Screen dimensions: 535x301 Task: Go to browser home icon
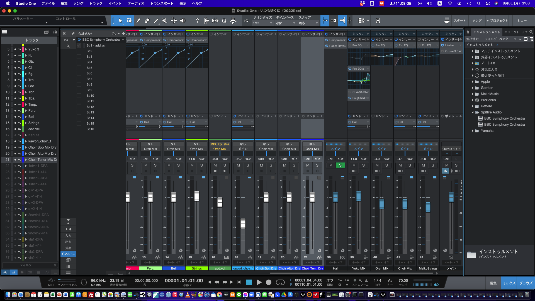click(468, 32)
